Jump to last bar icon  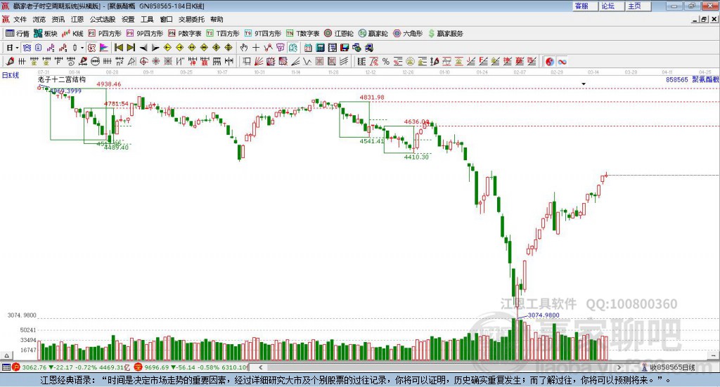[131, 48]
